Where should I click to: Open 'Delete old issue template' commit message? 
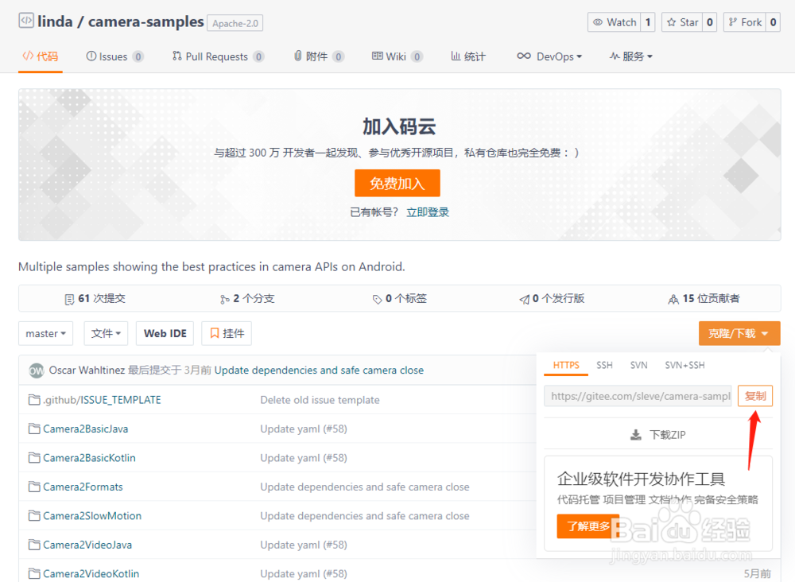320,400
